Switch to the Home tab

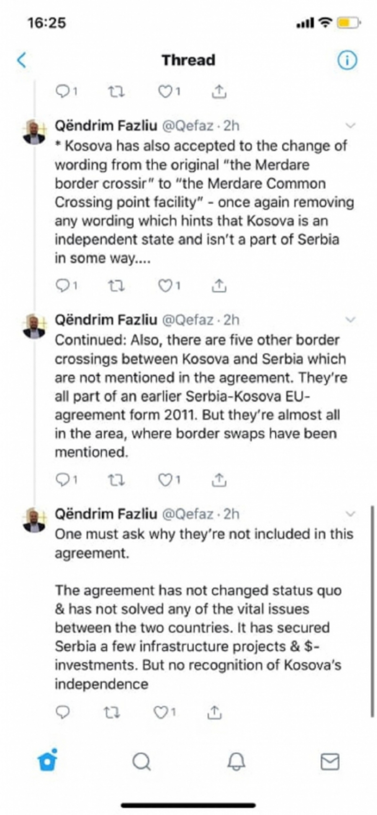[47, 761]
